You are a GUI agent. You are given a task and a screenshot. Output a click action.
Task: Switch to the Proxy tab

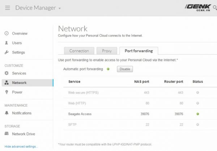[x=107, y=51]
